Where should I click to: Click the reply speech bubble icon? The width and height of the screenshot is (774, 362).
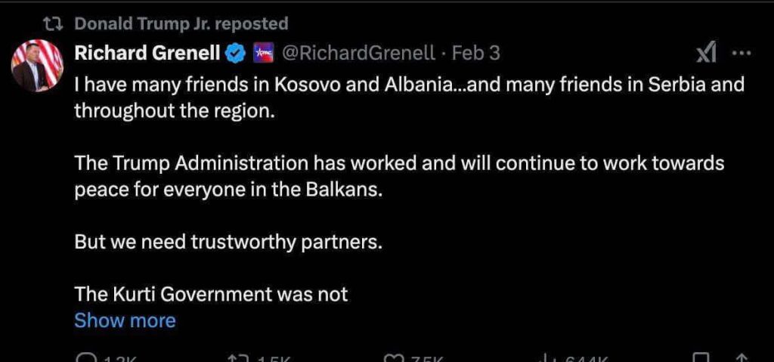87,357
